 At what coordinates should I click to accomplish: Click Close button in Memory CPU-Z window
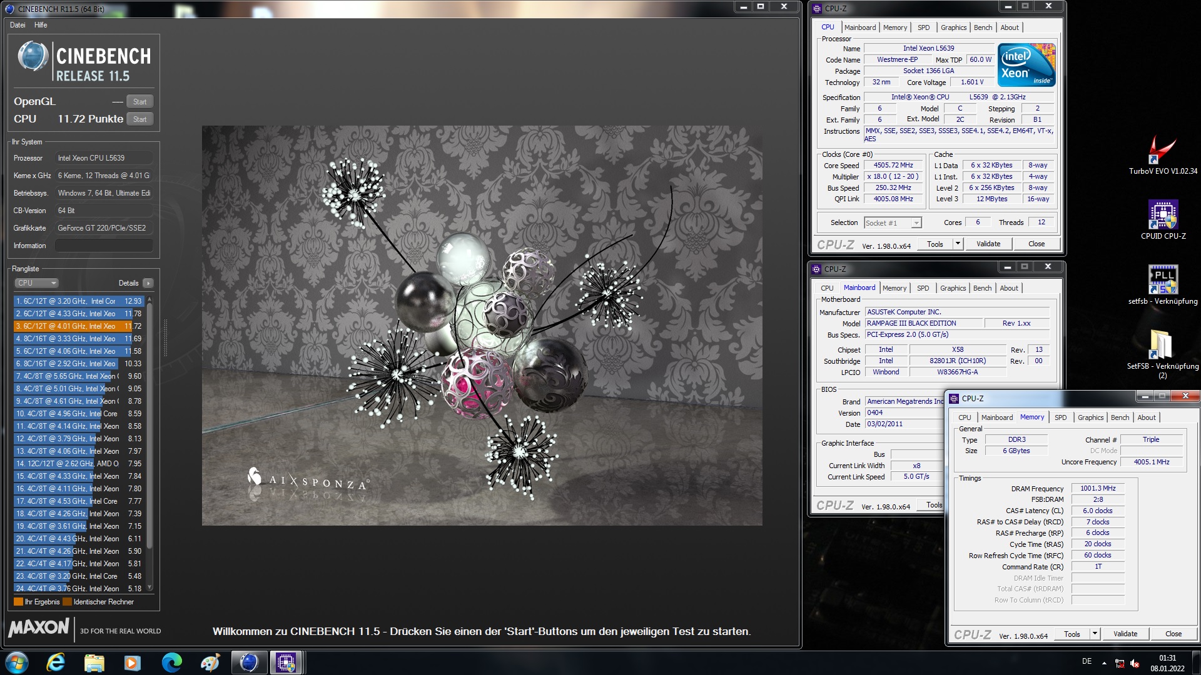1173,634
